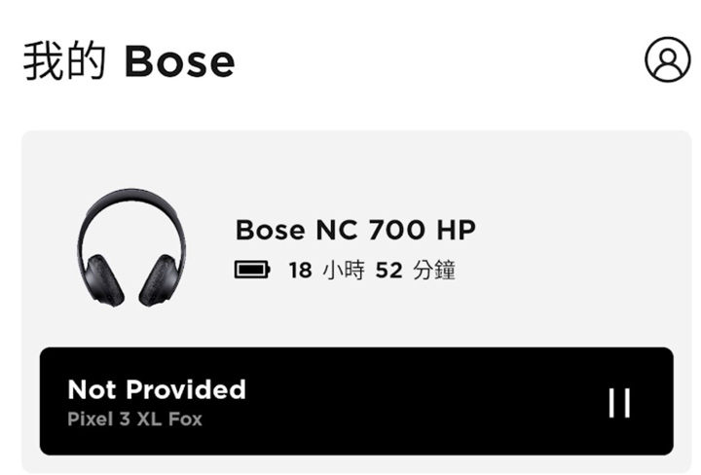Open the gray headphone device card
Viewport: 701px width, 475px height.
356,302
